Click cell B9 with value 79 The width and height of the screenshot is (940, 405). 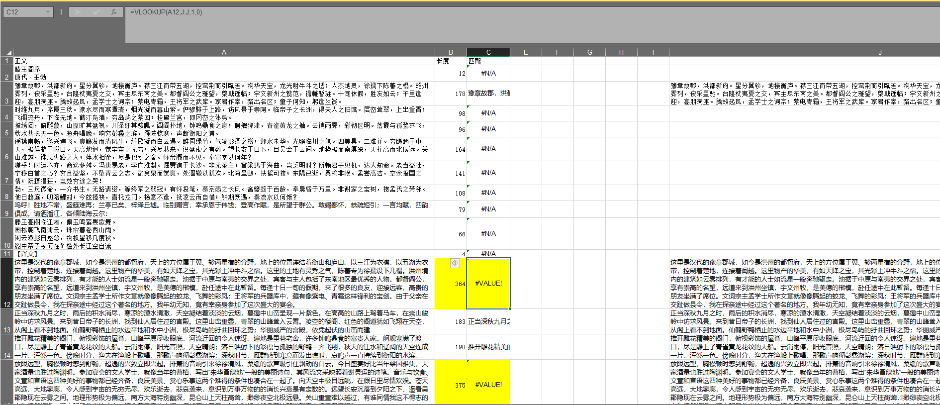coord(451,209)
